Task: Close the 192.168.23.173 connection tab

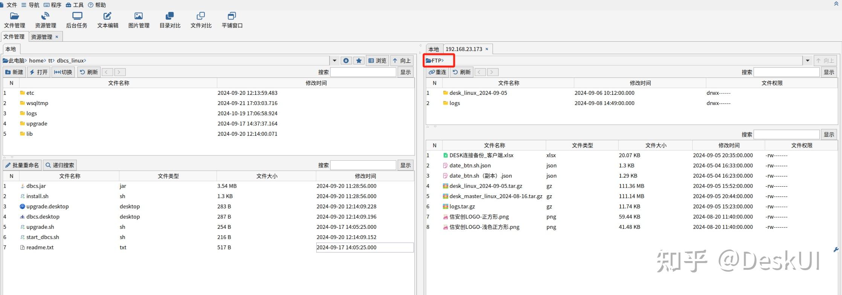Action: pyautogui.click(x=487, y=49)
